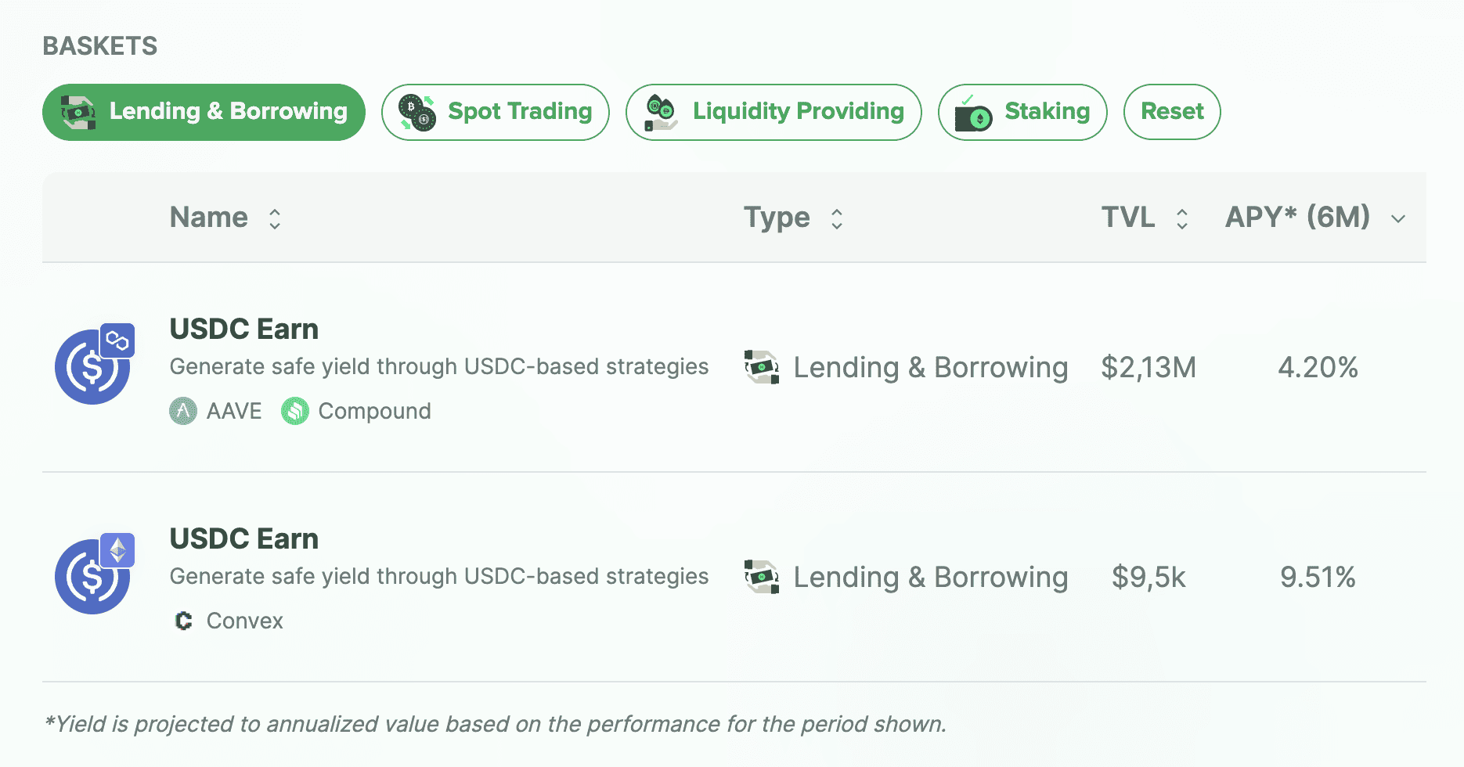Enable the Liquidity Providing filter
This screenshot has width=1464, height=767.
(x=773, y=112)
